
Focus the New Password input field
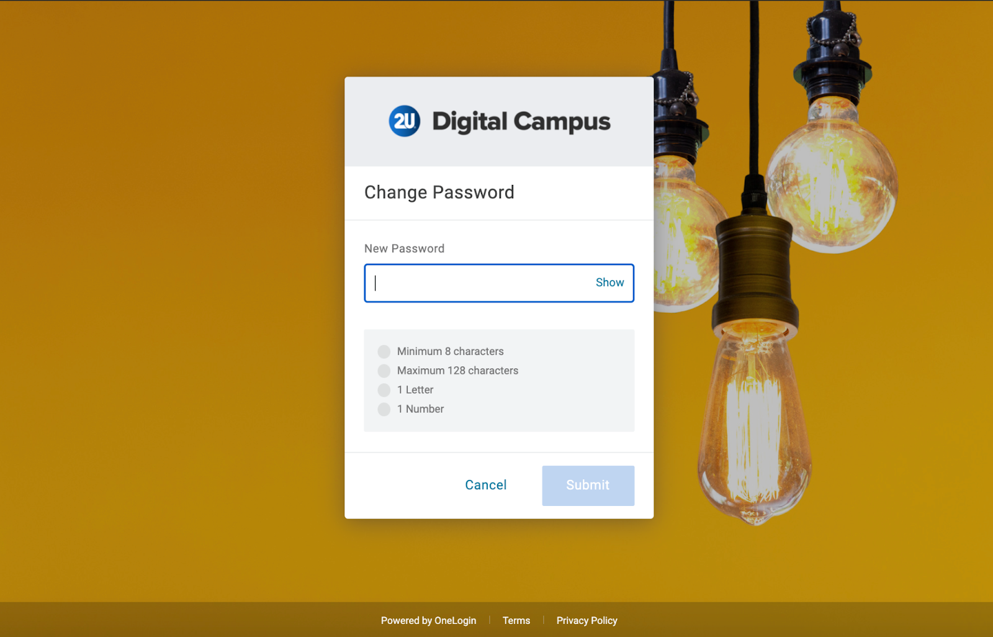point(499,283)
